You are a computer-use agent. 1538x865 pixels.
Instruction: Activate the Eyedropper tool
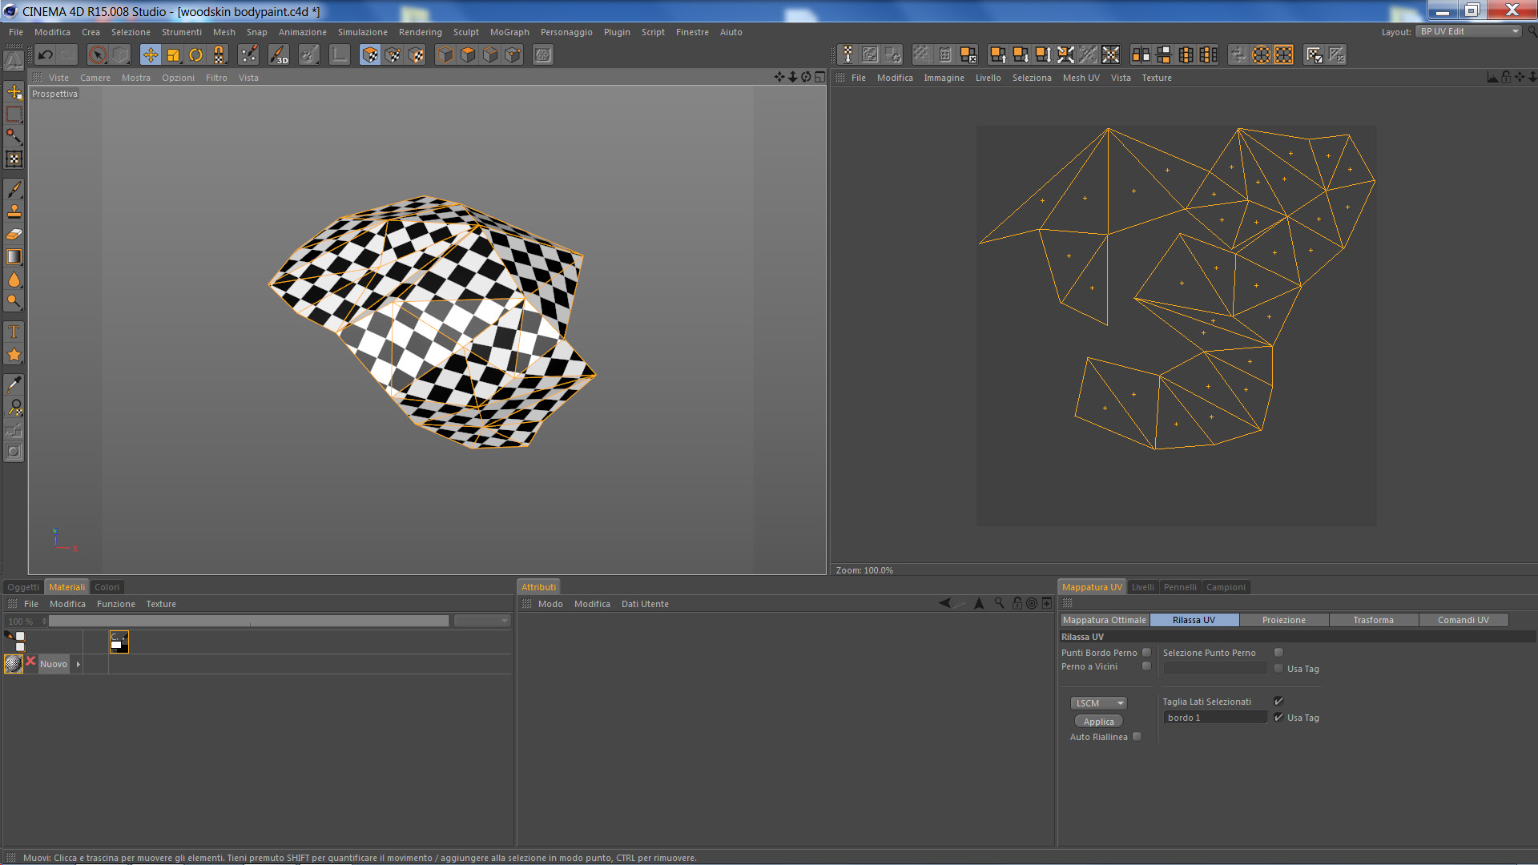[14, 384]
